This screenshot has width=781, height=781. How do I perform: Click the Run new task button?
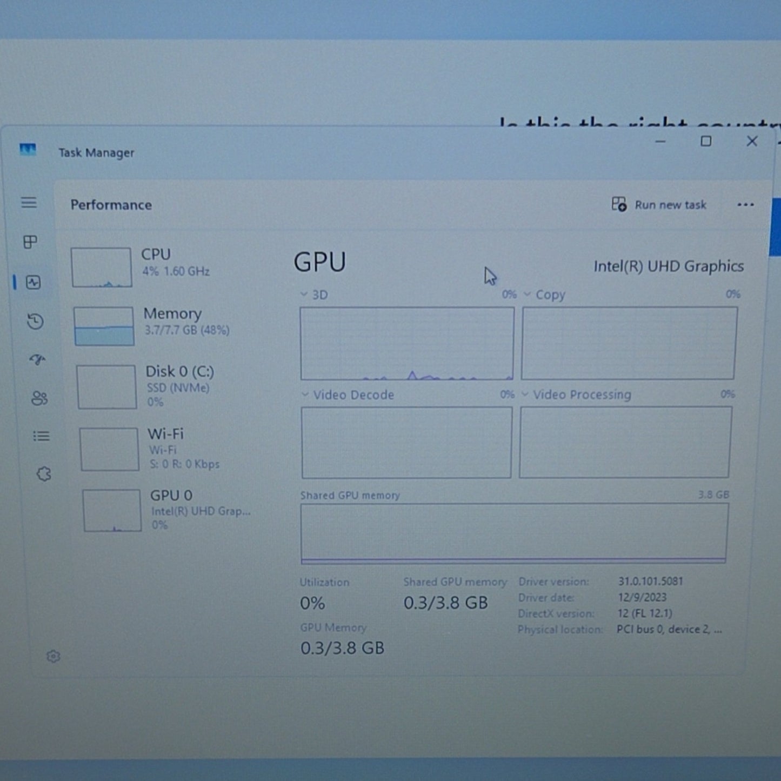(659, 204)
